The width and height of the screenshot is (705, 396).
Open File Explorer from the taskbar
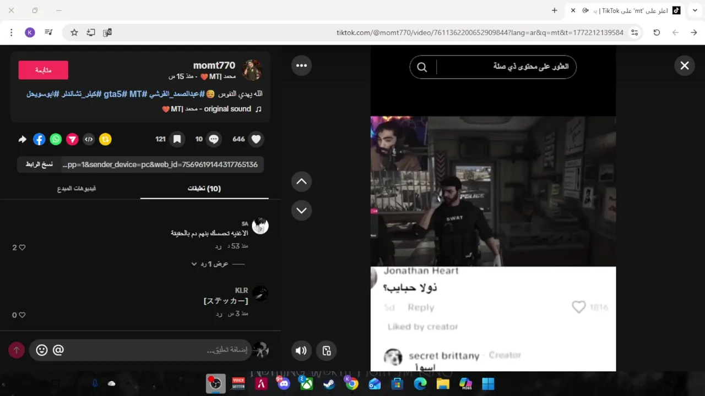pos(443,383)
